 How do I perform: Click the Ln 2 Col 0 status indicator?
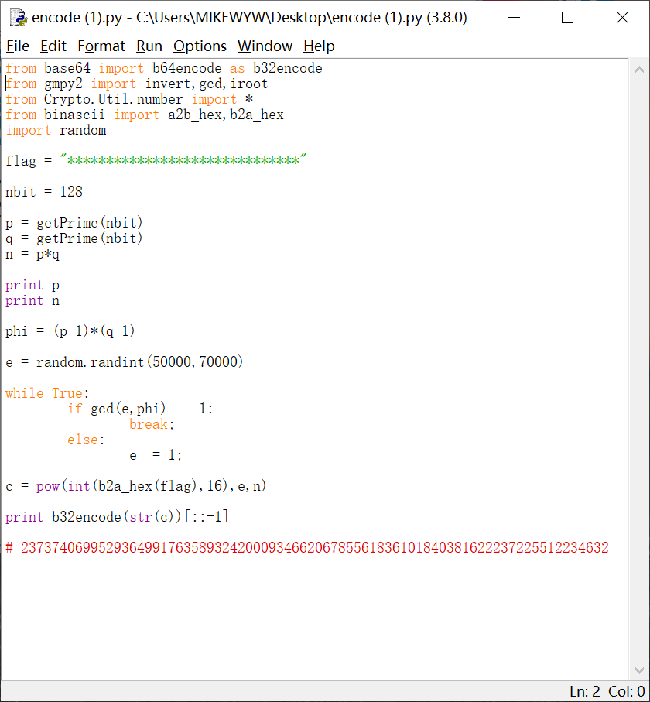tap(607, 690)
